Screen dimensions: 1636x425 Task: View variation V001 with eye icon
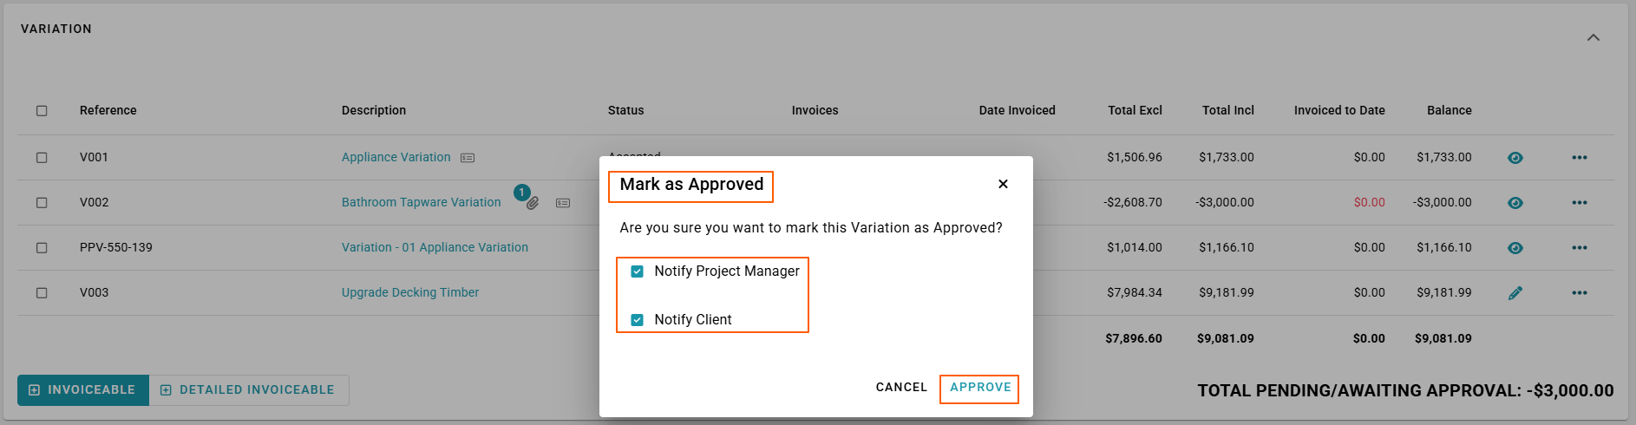coord(1515,158)
